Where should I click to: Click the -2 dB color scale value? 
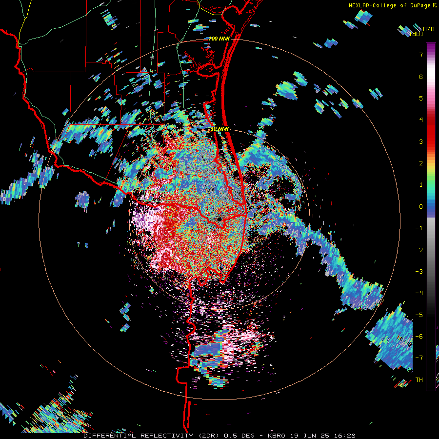[419, 250]
